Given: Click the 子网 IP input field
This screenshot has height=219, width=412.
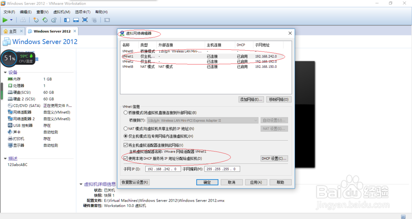Looking at the screenshot, I should pos(163,169).
